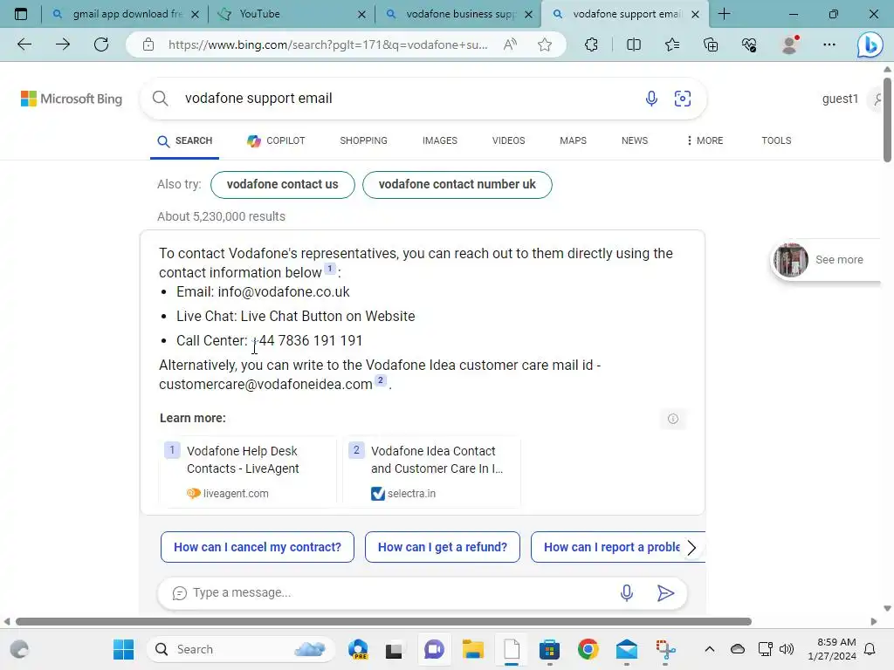Open Settings and more ellipsis menu

click(829, 44)
